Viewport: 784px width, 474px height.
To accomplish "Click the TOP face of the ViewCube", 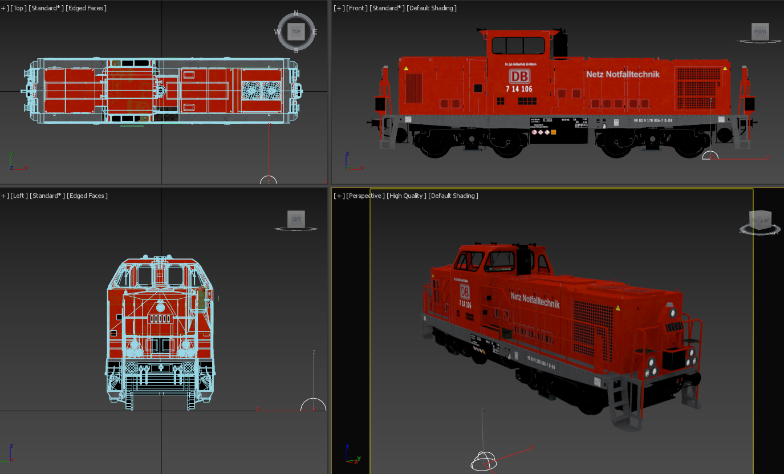I will [296, 32].
